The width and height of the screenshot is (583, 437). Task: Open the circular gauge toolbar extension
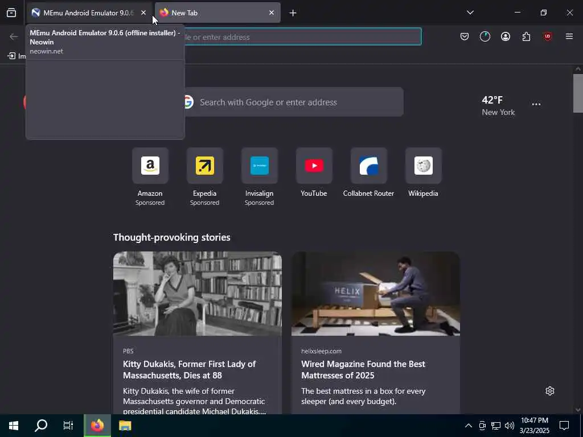click(x=485, y=36)
